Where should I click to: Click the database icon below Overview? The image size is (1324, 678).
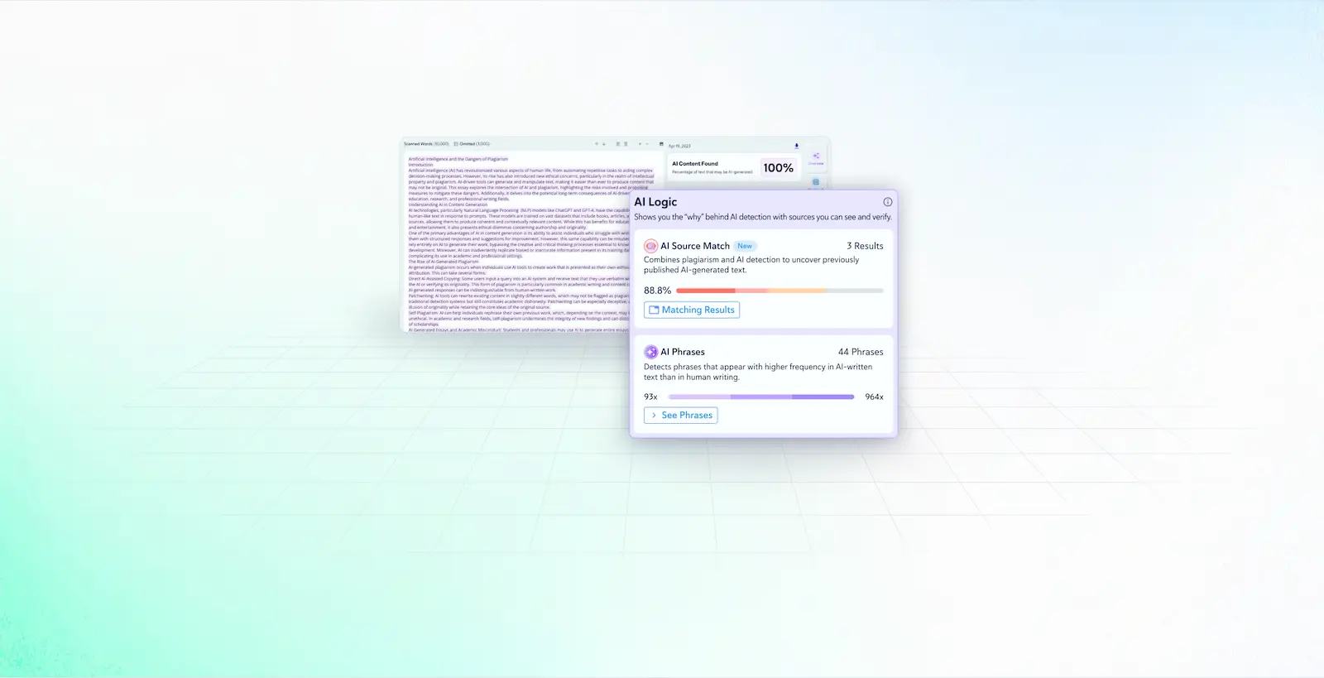pos(816,182)
